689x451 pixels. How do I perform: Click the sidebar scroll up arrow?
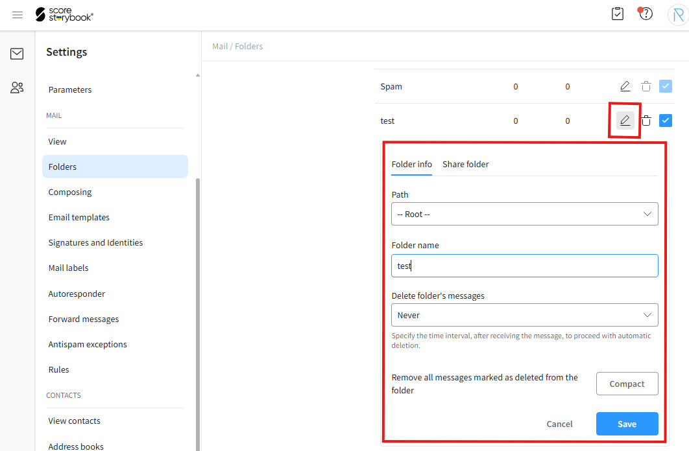click(198, 75)
